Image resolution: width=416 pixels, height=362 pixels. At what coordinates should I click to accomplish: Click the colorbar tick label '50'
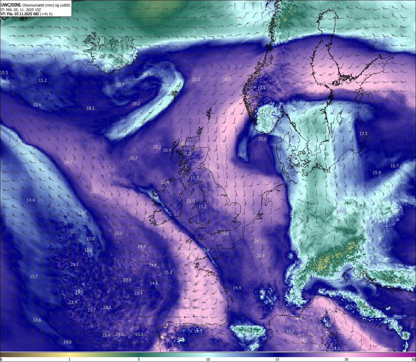tap(413, 359)
